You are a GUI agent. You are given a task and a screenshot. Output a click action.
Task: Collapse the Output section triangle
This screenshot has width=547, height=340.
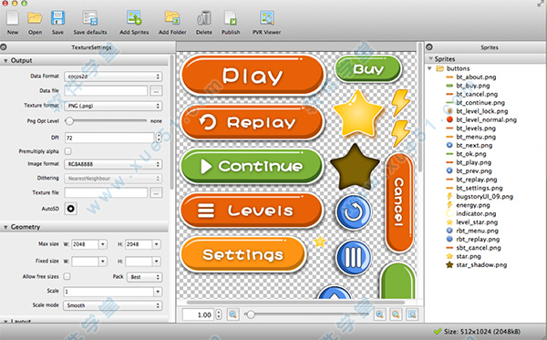[x=5, y=61]
